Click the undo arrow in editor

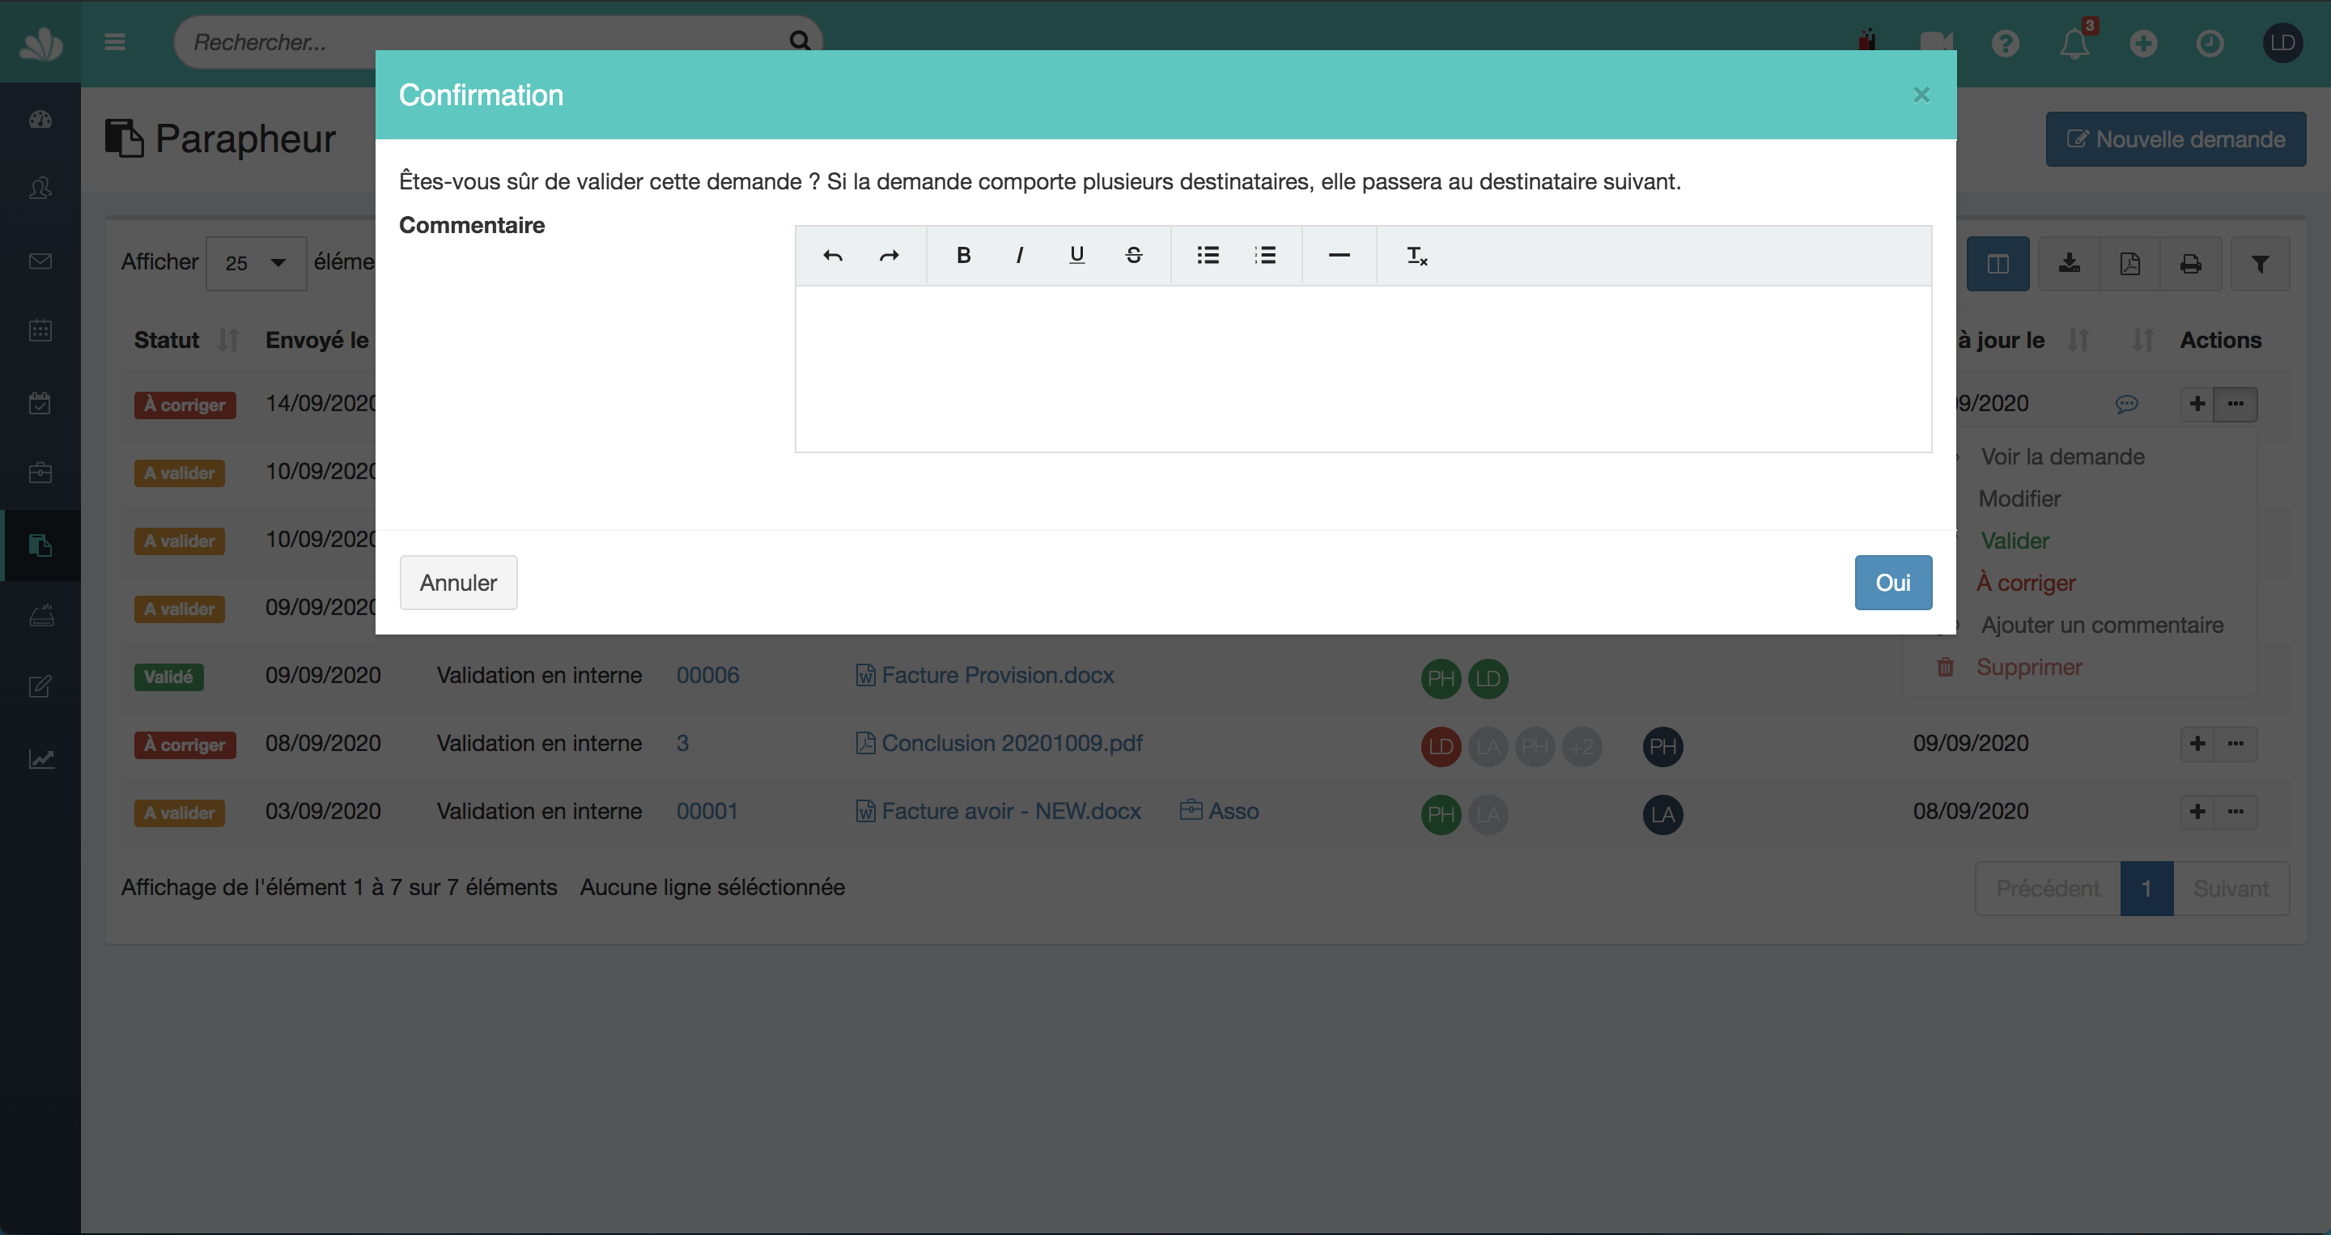tap(833, 256)
